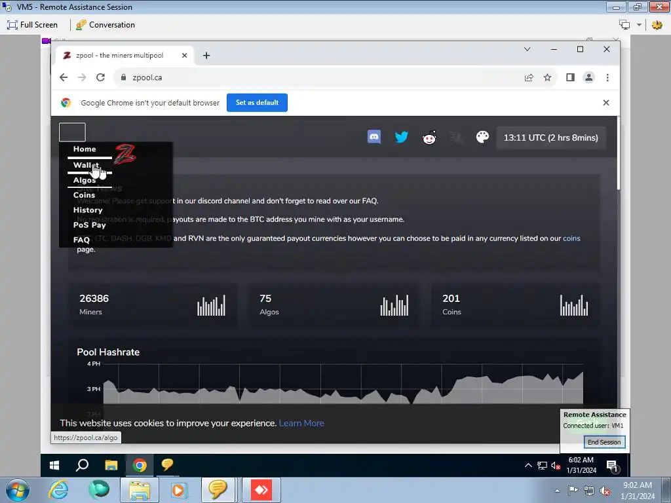Show hidden remote tray icons
Image resolution: width=671 pixels, height=503 pixels.
pyautogui.click(x=529, y=466)
